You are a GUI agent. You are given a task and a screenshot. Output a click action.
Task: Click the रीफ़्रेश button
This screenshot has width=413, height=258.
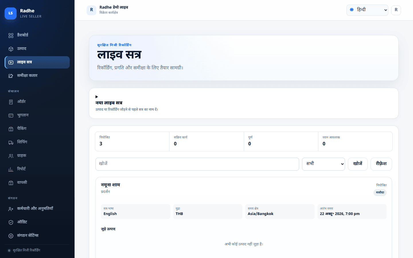point(381,164)
